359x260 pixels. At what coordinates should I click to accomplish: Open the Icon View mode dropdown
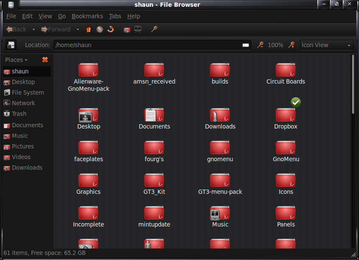(x=326, y=45)
